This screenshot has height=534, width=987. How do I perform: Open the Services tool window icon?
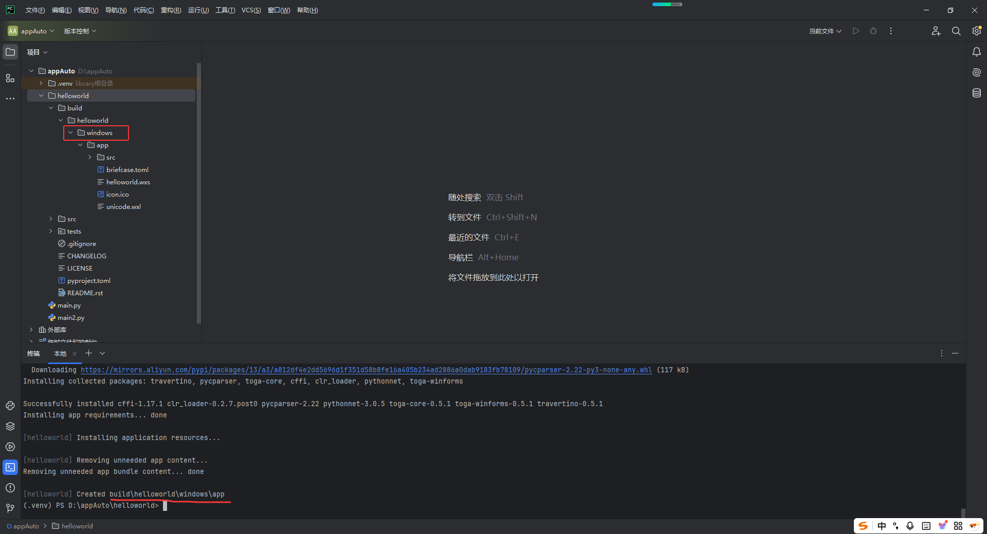pyautogui.click(x=10, y=447)
